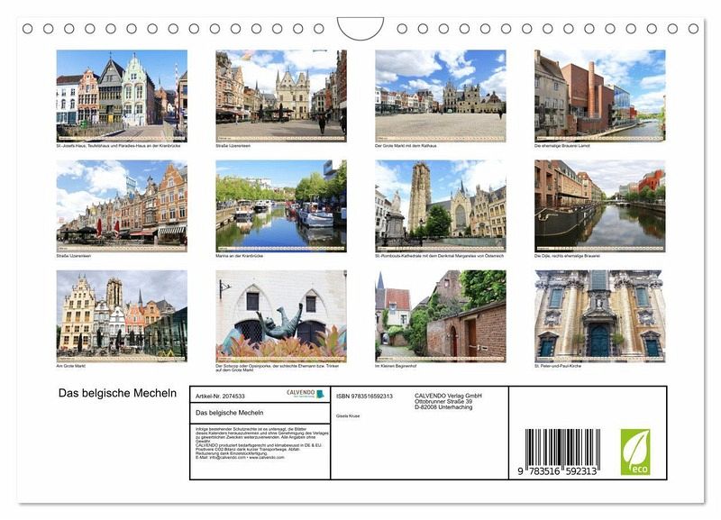Click the ISBN 9783516592313 text
The width and height of the screenshot is (721, 520).
(364, 396)
